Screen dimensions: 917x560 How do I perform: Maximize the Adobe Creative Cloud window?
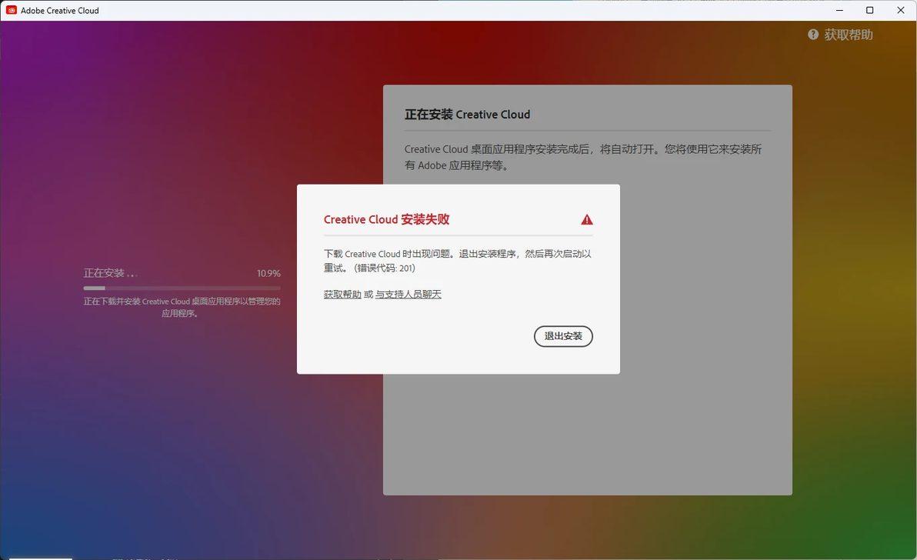click(869, 10)
